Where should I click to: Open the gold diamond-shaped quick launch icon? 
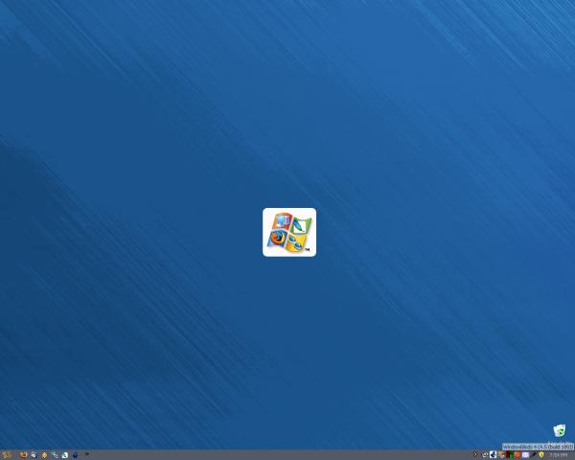point(44,455)
